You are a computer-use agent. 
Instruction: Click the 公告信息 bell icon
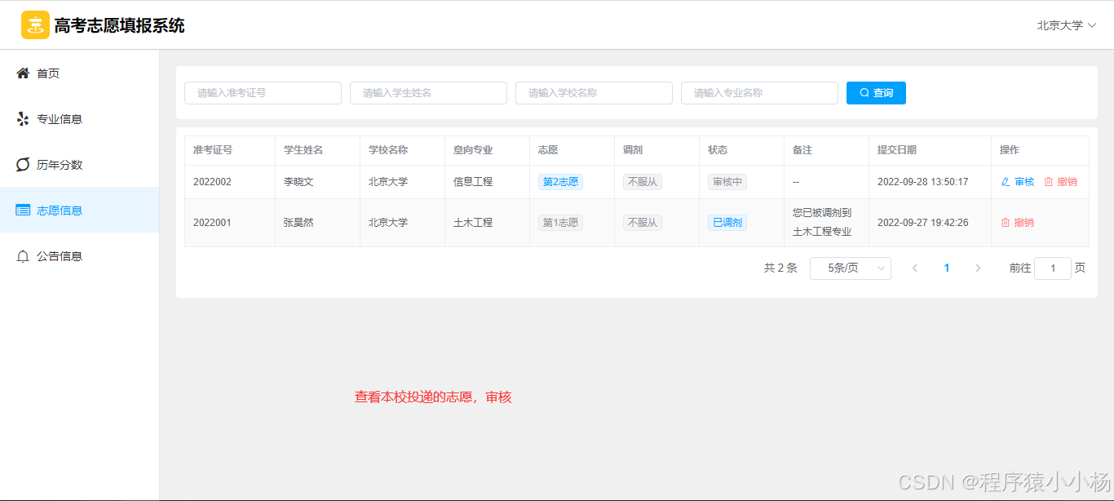click(x=23, y=256)
